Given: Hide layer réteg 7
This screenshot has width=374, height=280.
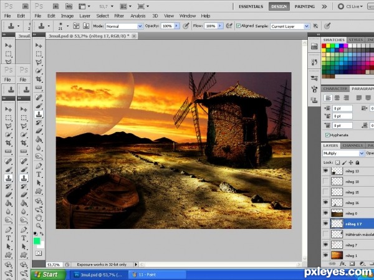Looking at the screenshot, I should (x=325, y=245).
